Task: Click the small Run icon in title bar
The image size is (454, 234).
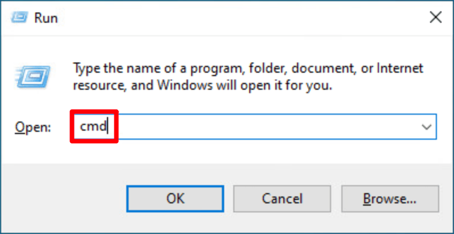Action: coord(19,18)
